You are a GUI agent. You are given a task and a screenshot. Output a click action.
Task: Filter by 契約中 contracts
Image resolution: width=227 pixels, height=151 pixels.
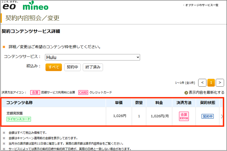[72, 67]
